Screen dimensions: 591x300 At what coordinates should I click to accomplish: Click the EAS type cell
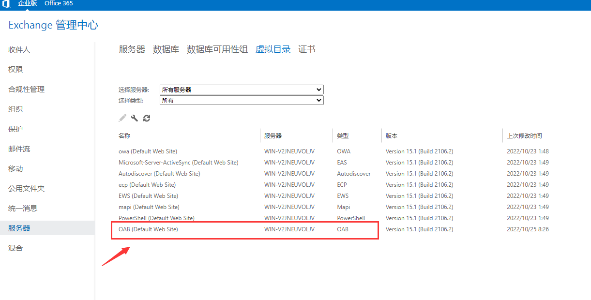pyautogui.click(x=342, y=163)
